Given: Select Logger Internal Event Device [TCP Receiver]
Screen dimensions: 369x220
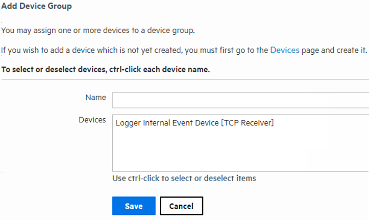Looking at the screenshot, I should [194, 122].
